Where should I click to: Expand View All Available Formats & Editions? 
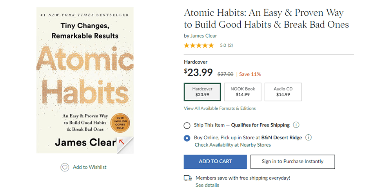click(x=220, y=108)
